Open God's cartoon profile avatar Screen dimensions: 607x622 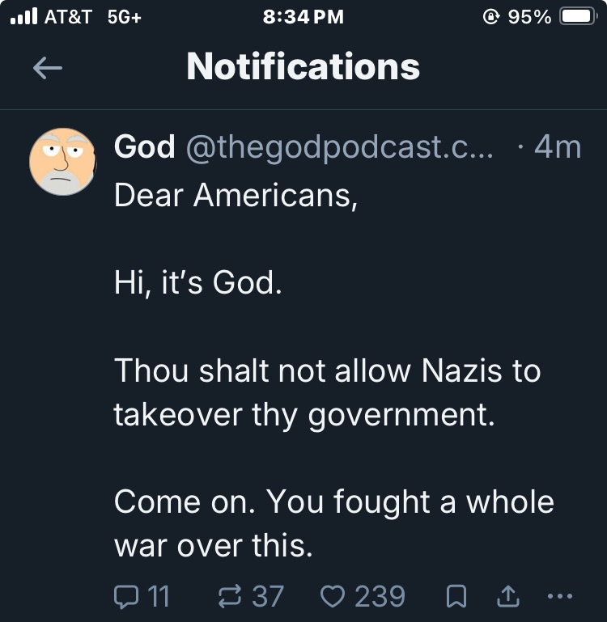tap(63, 161)
